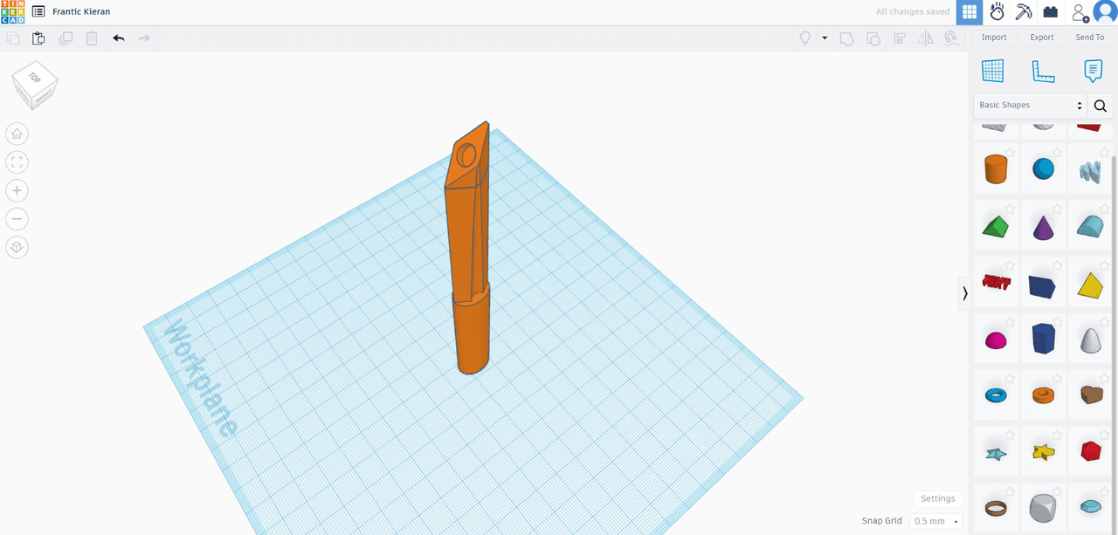This screenshot has height=535, width=1118.
Task: Zoom in with the plus button
Action: point(17,190)
